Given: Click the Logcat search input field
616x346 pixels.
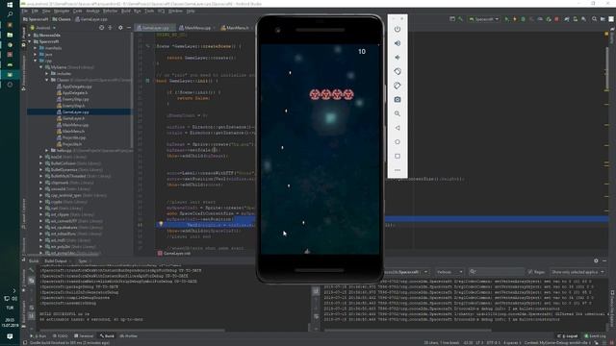Looking at the screenshot, I should (497, 272).
